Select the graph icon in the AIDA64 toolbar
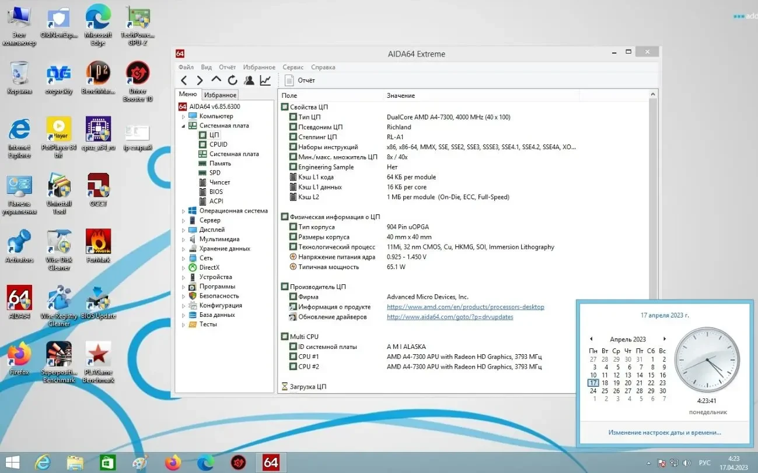 click(266, 80)
